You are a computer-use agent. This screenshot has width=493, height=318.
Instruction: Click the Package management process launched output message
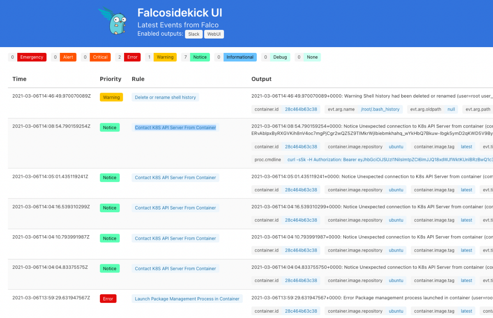372,298
